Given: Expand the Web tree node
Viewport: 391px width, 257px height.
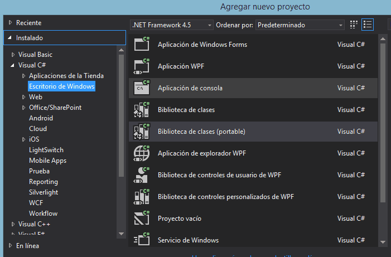Looking at the screenshot, I should point(23,97).
